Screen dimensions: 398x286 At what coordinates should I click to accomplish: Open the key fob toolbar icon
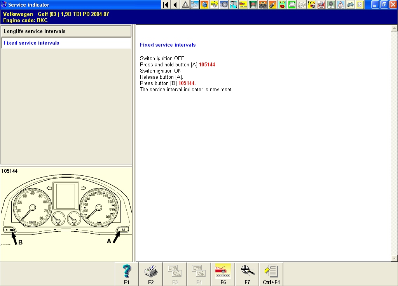272,5
